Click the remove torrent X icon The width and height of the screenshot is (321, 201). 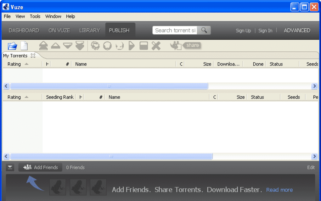tap(156, 46)
